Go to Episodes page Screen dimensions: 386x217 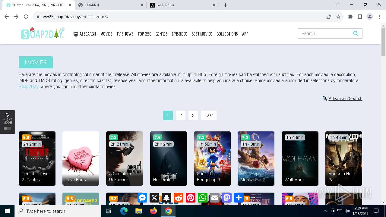pos(179,34)
